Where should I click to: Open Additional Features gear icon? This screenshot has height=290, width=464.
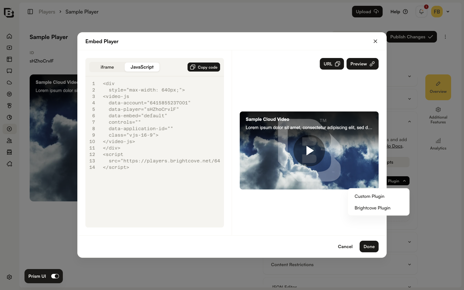(x=438, y=110)
